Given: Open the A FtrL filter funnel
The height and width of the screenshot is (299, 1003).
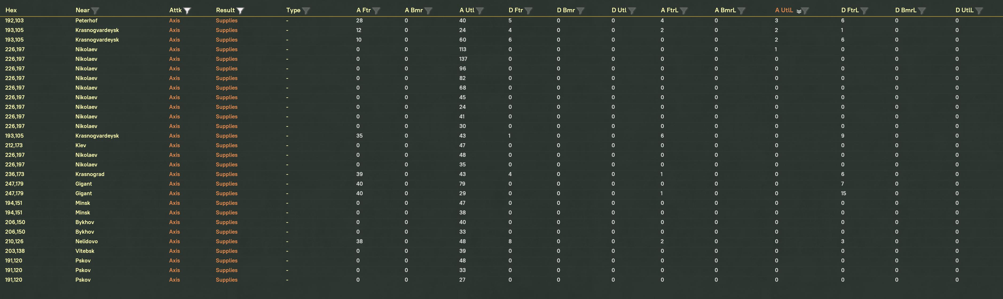Looking at the screenshot, I should tap(684, 10).
